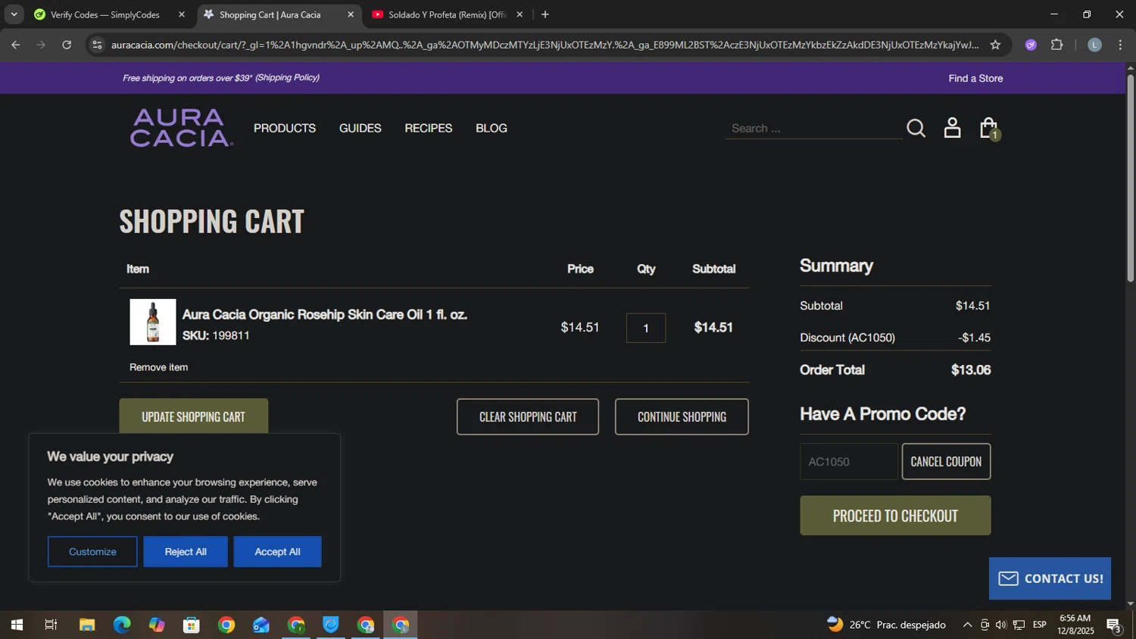1136x639 pixels.
Task: Switch to Soldado Y Profeta YouTube tab
Action: (x=447, y=14)
